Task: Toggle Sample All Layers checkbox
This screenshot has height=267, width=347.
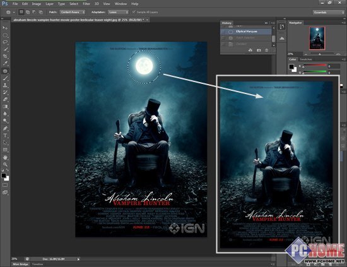Action: click(x=134, y=12)
